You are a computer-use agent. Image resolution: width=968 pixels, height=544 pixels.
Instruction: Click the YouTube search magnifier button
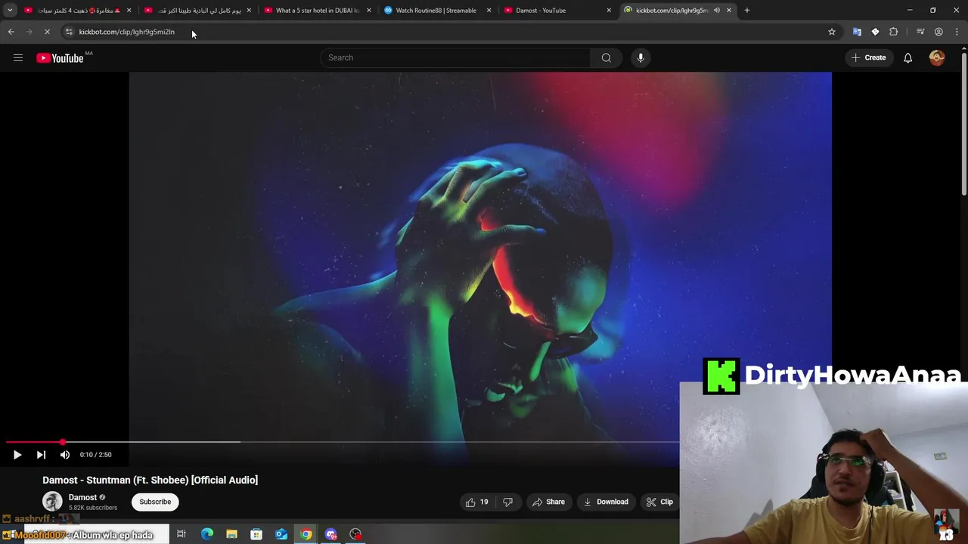point(607,57)
